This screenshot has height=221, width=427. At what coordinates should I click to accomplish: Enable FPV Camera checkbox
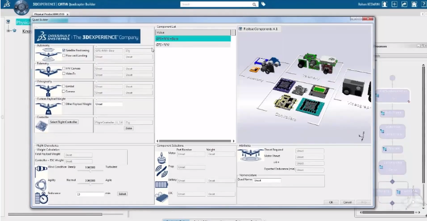tap(64, 68)
